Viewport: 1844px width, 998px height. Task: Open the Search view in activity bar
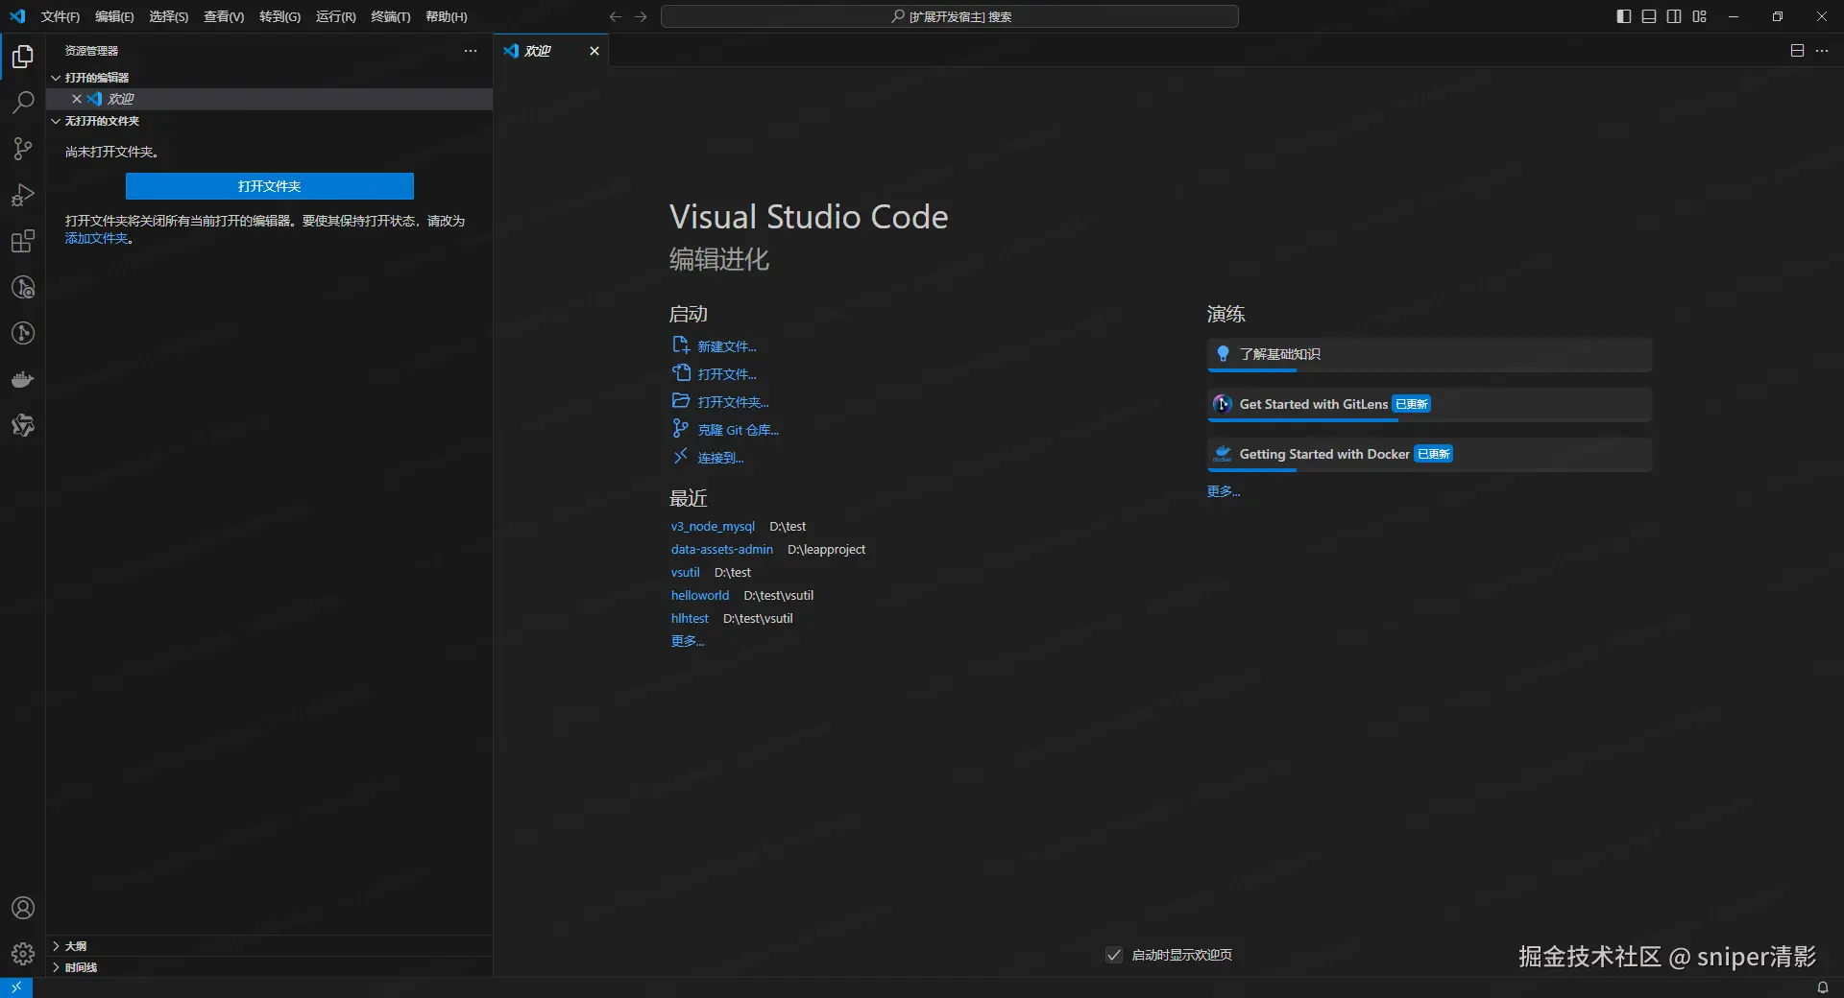click(23, 103)
